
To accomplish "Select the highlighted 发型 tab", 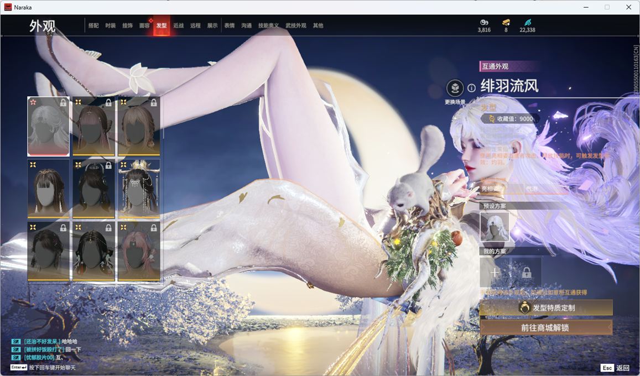I will (x=162, y=25).
